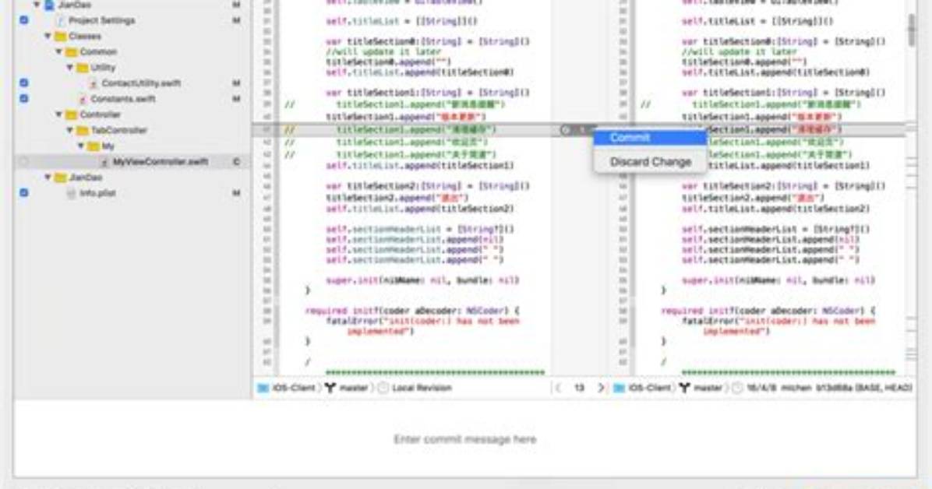Click the My folder icon

[x=94, y=146]
